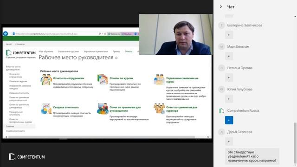Open the Управление заявками на курсы heading link
The height and width of the screenshot is (167, 297).
[x=182, y=80]
